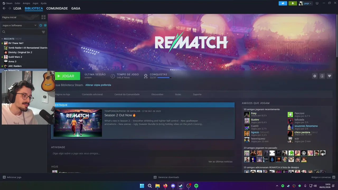
Task: Click Página inicial library home
Action: pyautogui.click(x=20, y=17)
